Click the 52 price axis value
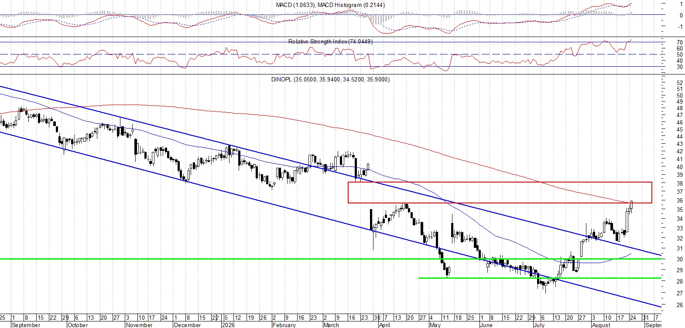Viewport: 685px width, 328px height. coord(679,83)
